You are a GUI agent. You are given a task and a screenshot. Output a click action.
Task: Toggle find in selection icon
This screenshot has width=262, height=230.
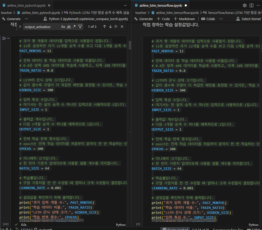tap(116, 27)
